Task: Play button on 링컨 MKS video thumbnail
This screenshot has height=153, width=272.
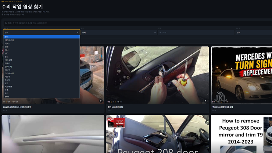Action: tap(205, 101)
